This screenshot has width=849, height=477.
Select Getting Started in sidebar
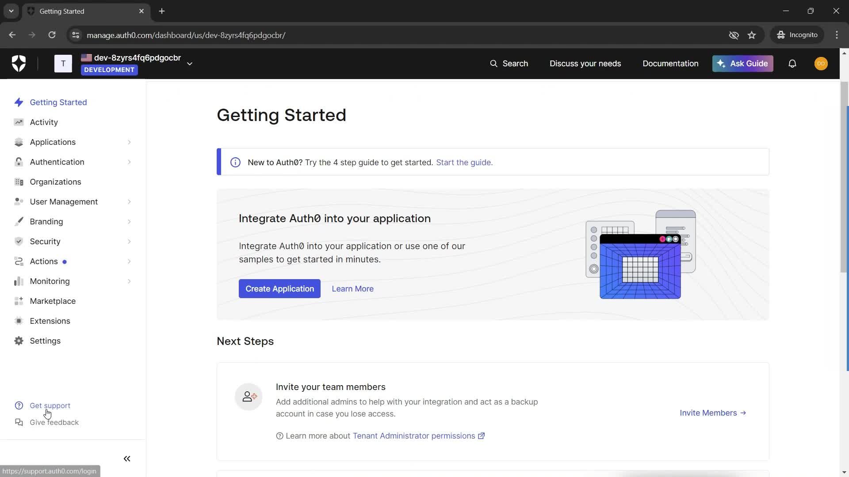58,102
